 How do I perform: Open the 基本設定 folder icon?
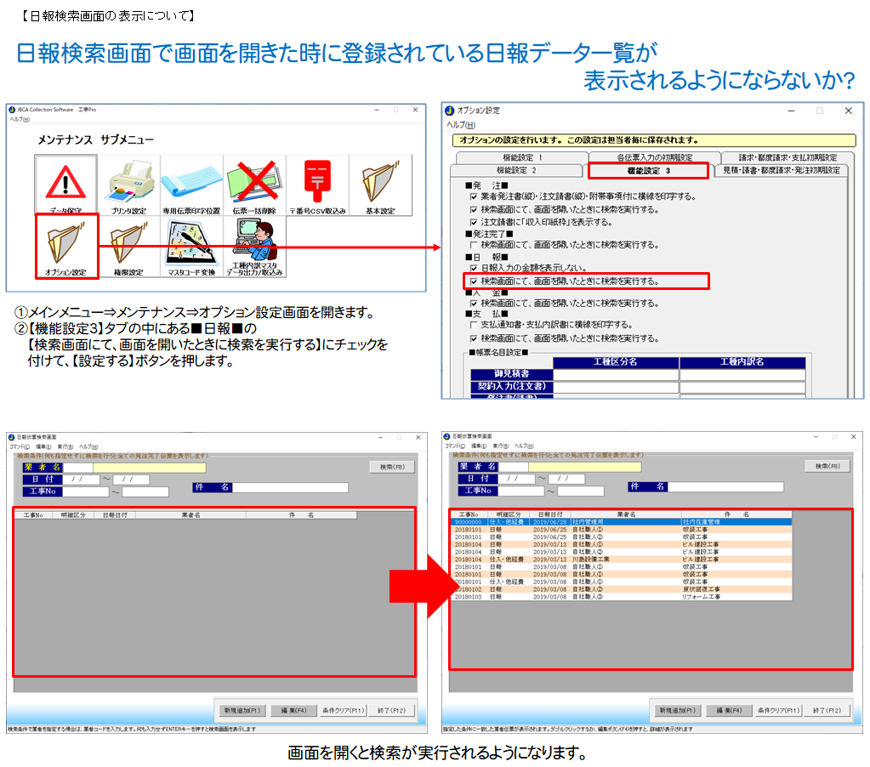[380, 184]
